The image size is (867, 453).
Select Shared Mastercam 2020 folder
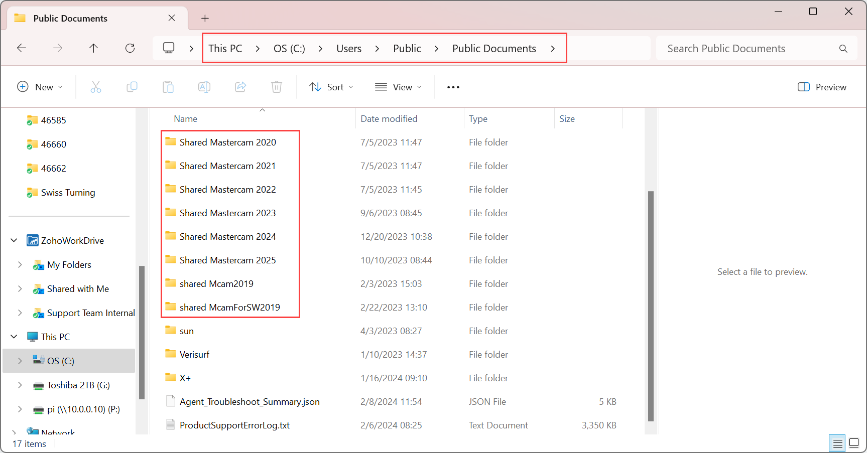click(x=227, y=142)
